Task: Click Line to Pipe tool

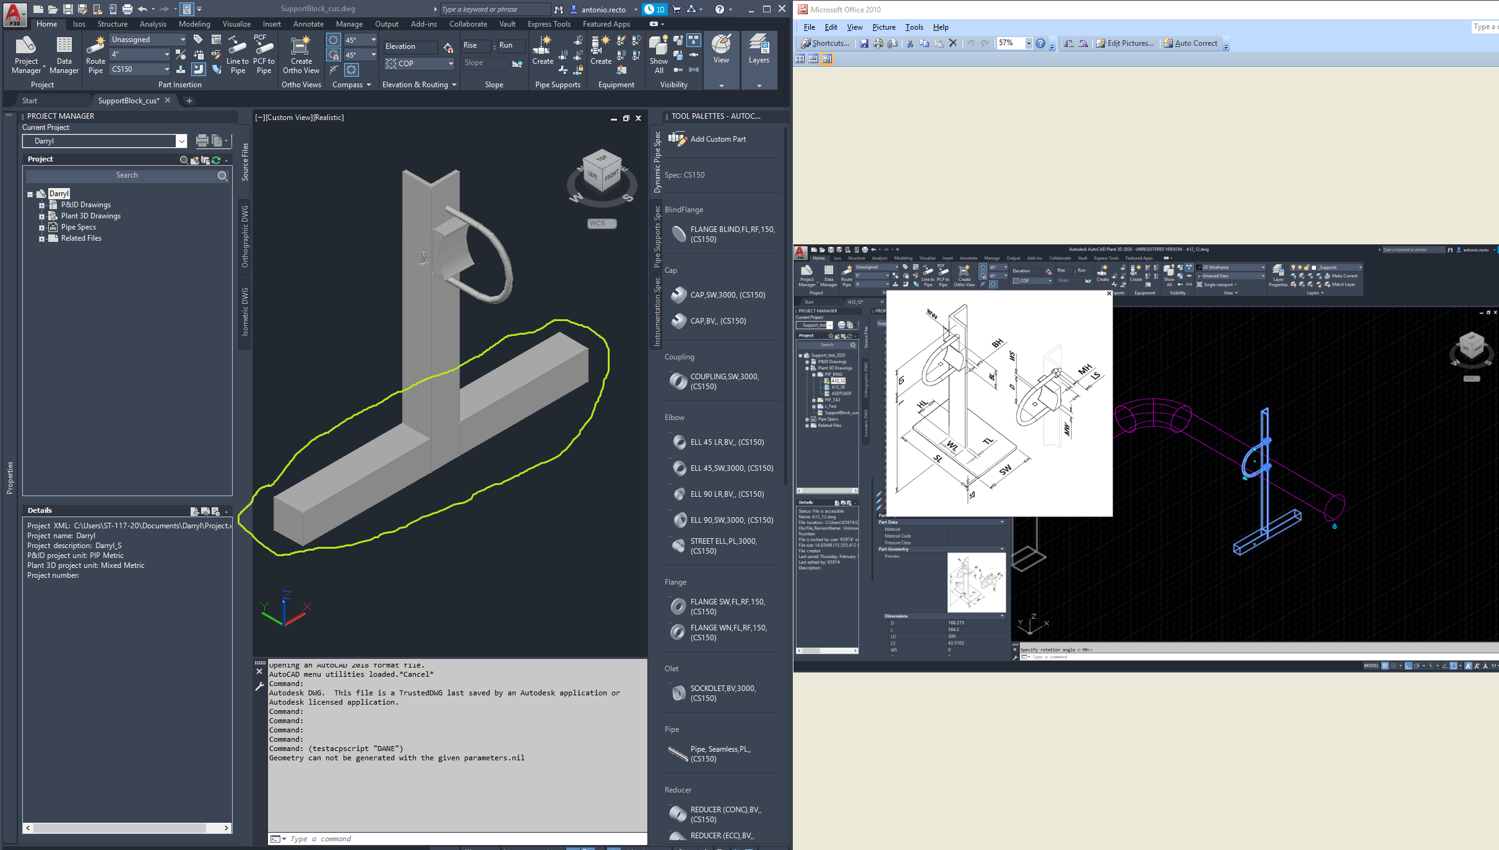Action: point(237,54)
